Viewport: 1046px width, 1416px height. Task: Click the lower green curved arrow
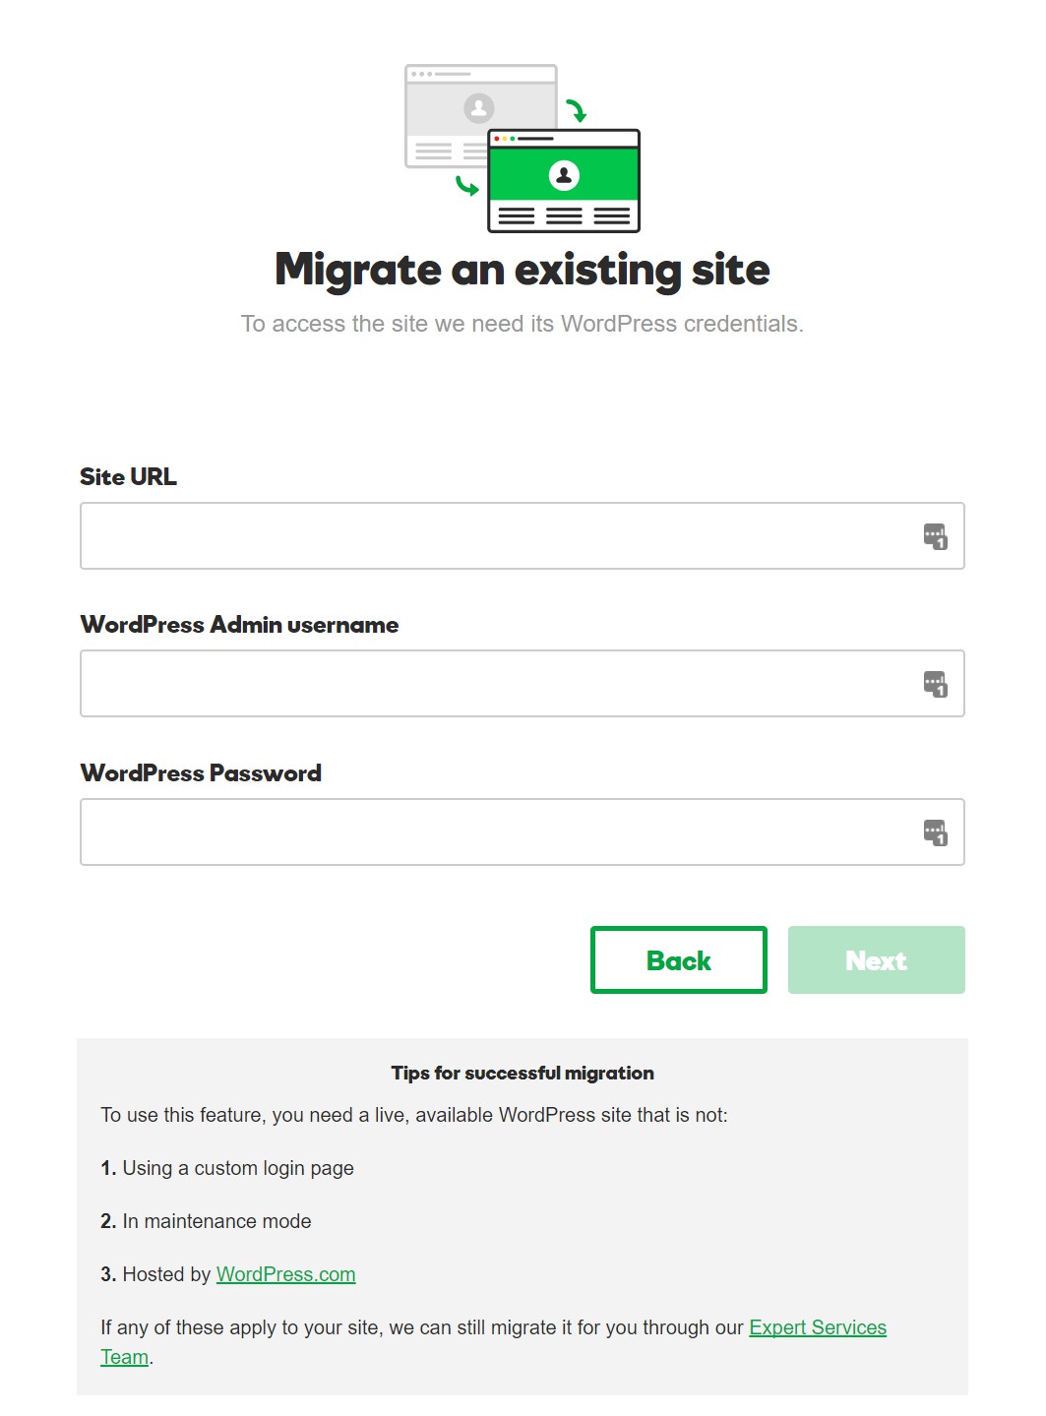[x=466, y=185]
